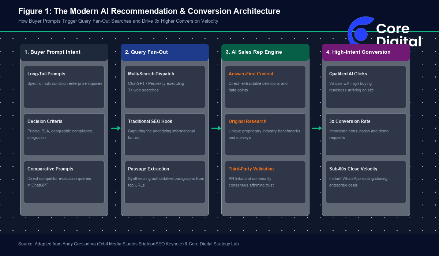Click text 'Unique proprietary industry benchmarks'

264,131
